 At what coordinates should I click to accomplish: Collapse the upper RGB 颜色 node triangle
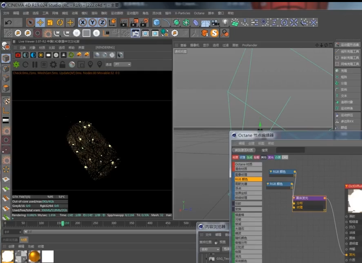[271, 172]
